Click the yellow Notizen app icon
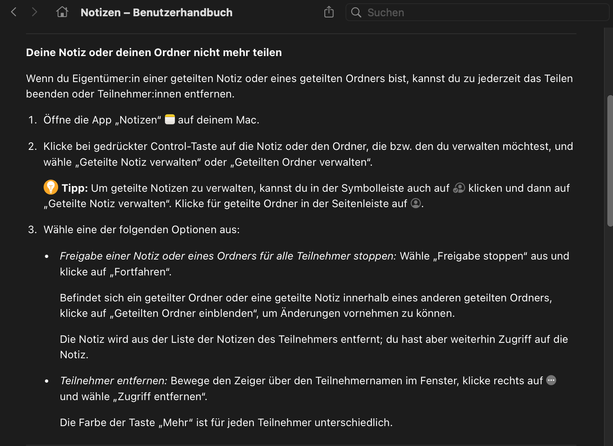This screenshot has width=613, height=446. 170,119
